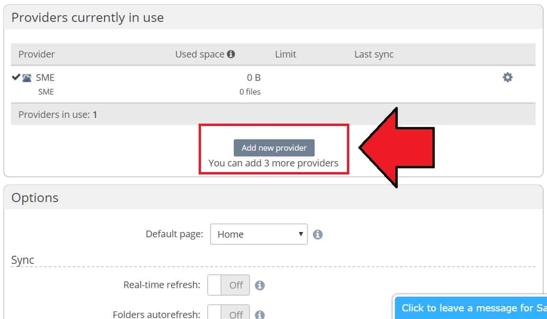
Task: Toggle the Real-time refresh switch
Action: pyautogui.click(x=229, y=285)
